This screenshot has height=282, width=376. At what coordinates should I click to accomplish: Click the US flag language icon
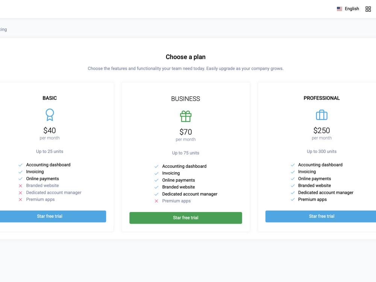tap(339, 9)
